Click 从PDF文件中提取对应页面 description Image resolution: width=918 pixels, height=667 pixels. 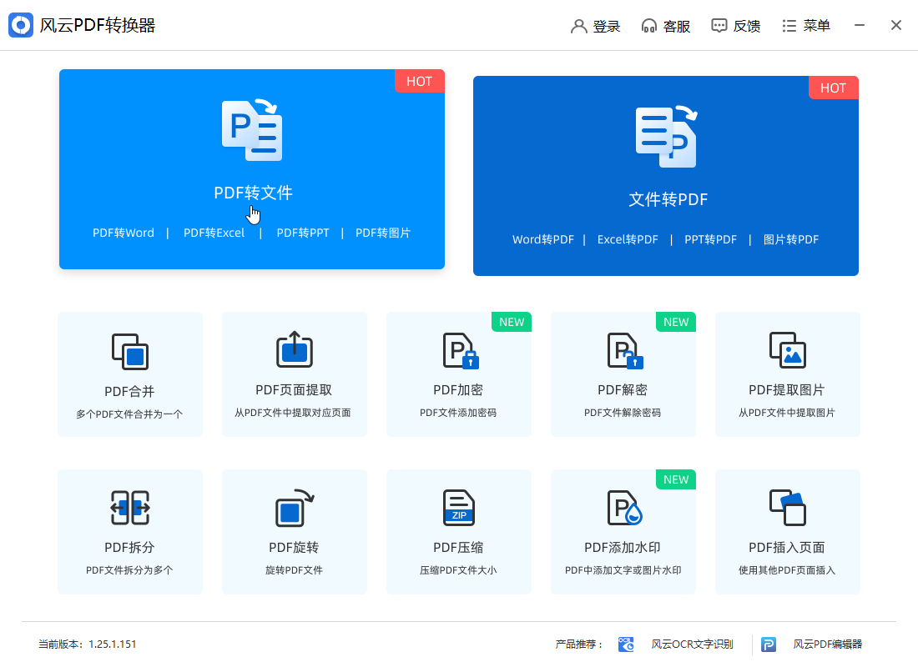click(293, 413)
